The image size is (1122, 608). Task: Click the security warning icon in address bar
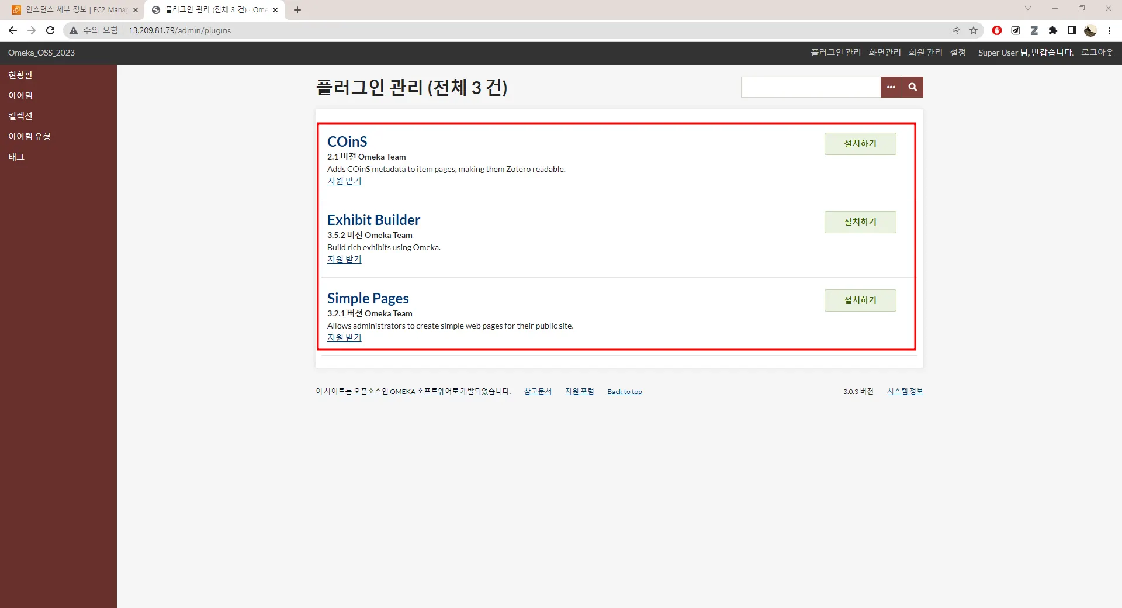coord(74,30)
